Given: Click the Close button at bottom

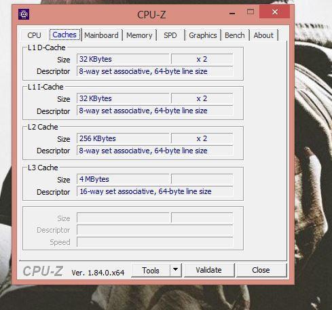Looking at the screenshot, I should click(261, 270).
